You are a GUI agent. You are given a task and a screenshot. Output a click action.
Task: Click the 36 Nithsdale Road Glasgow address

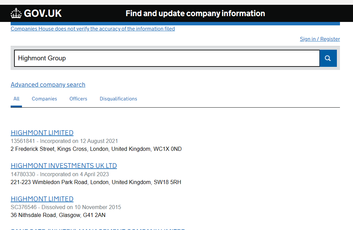coord(58,215)
